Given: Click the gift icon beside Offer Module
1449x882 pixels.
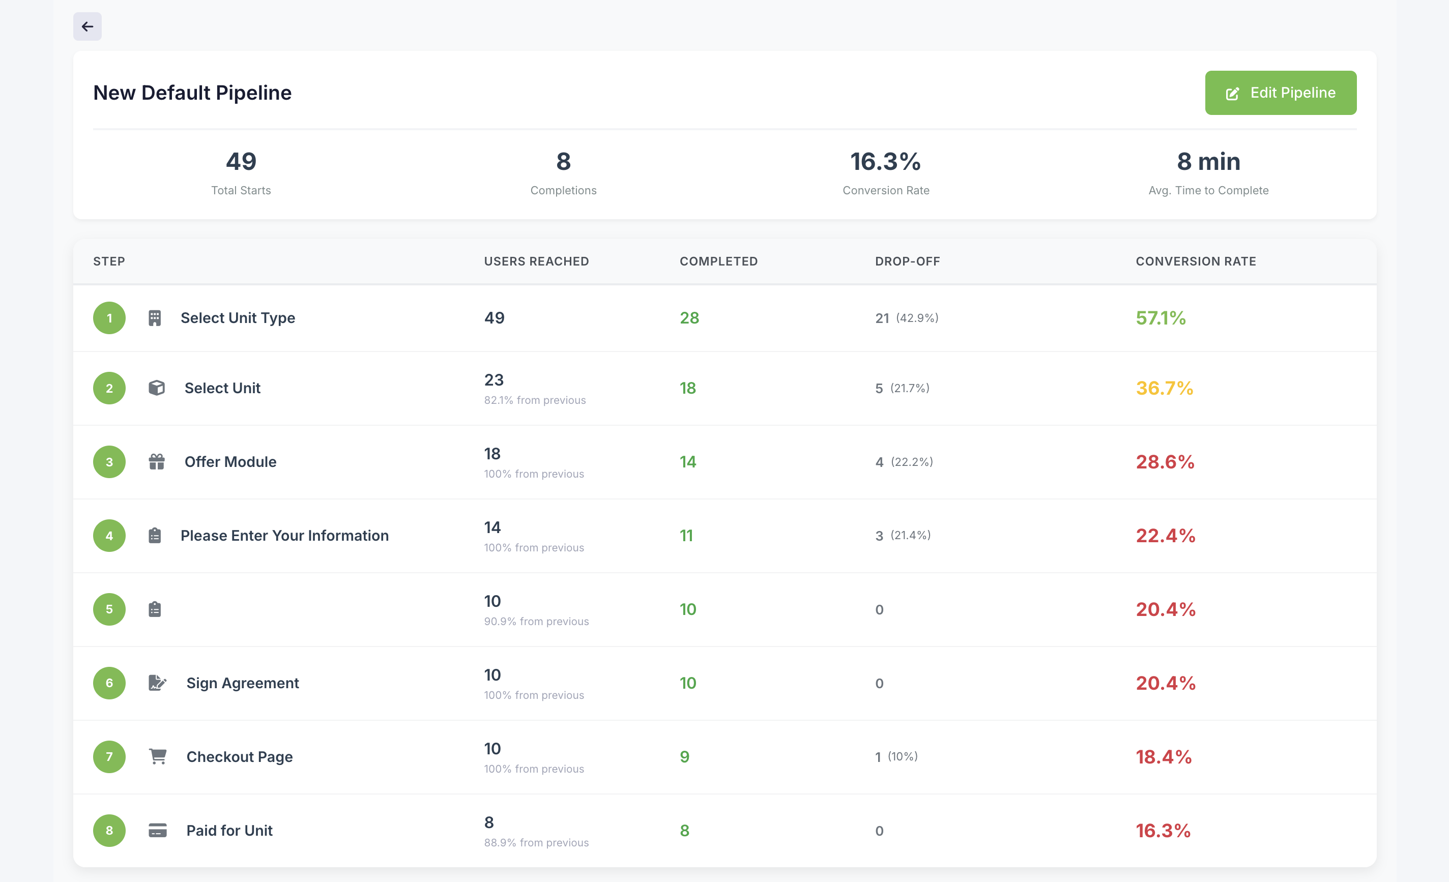Looking at the screenshot, I should pos(156,461).
